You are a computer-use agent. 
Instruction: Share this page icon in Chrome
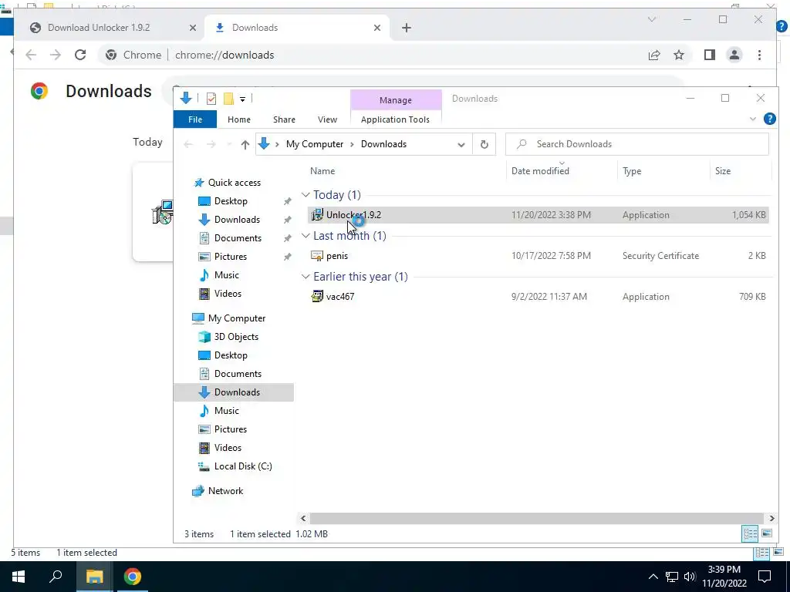point(654,55)
